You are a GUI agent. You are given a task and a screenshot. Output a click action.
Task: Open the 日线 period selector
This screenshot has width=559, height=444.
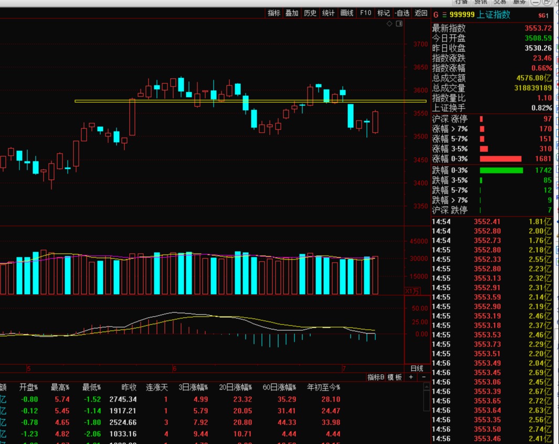point(417,368)
